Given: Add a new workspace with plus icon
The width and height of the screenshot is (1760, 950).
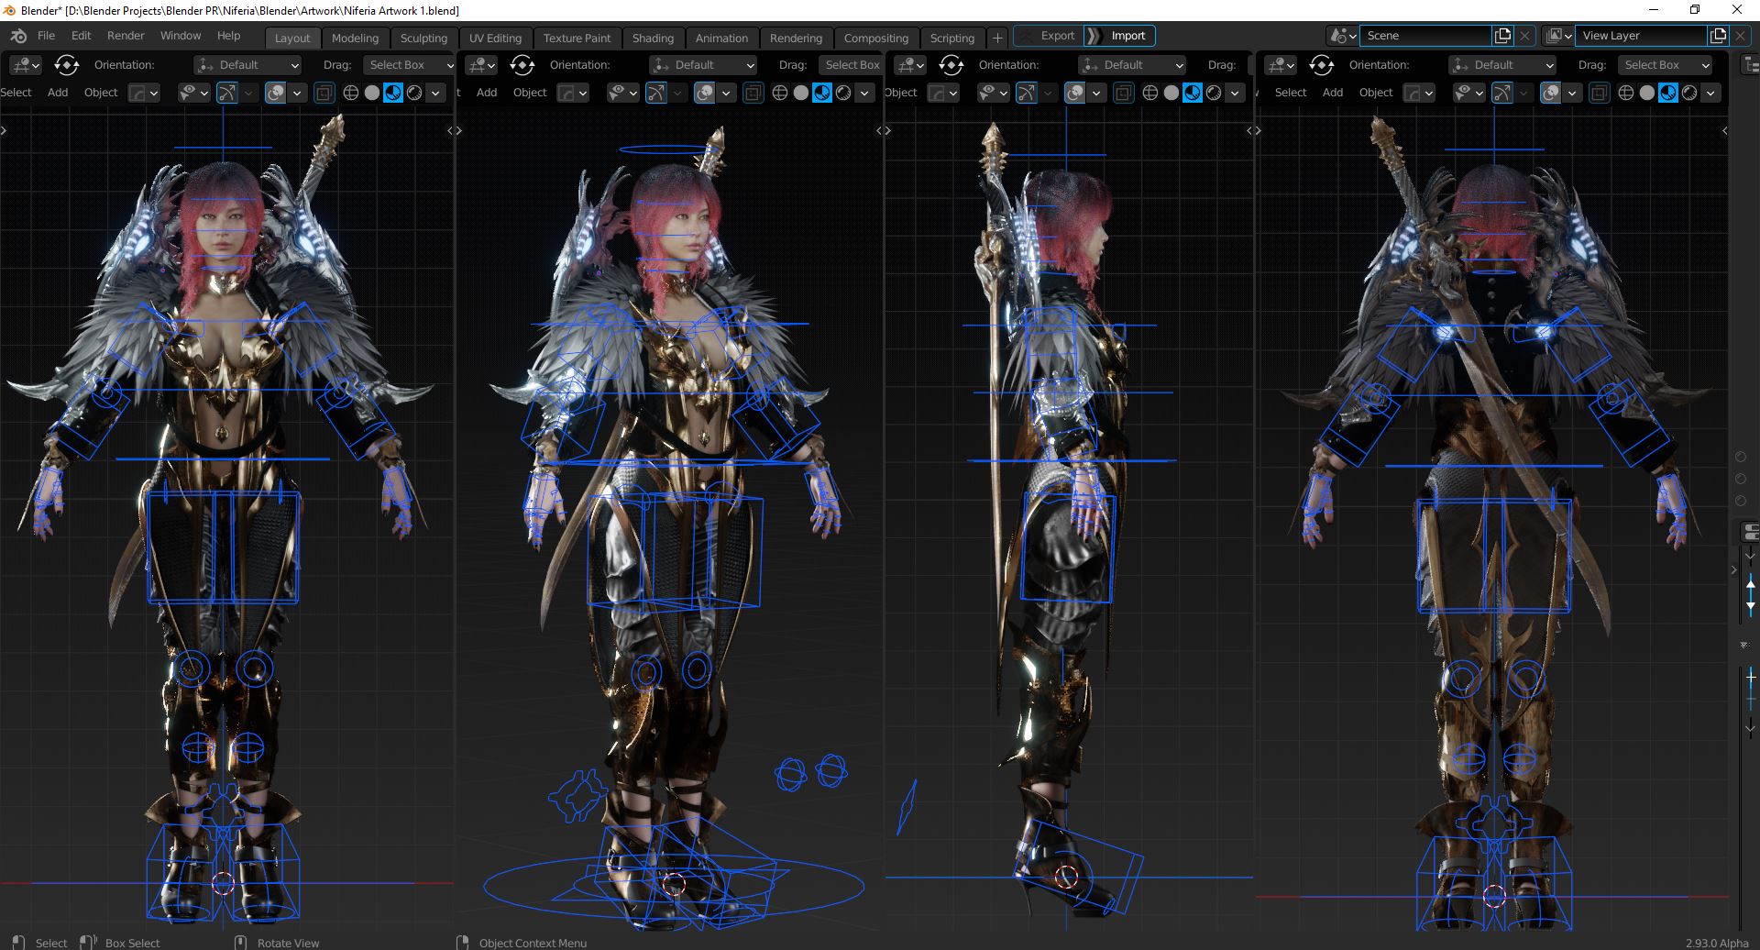Looking at the screenshot, I should click(997, 38).
